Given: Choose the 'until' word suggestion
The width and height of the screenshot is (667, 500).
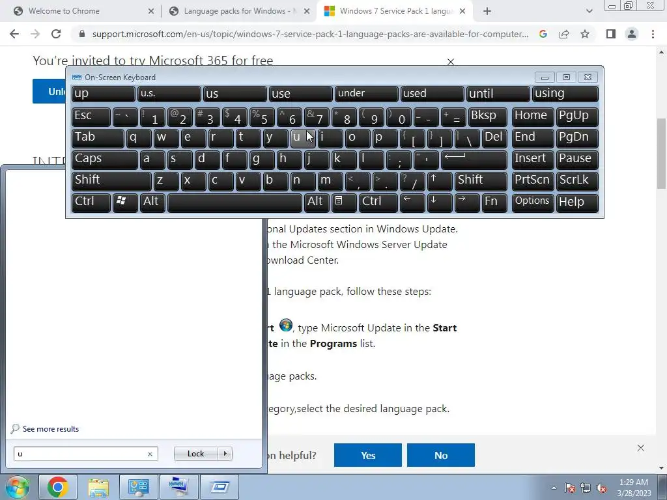Looking at the screenshot, I should [x=498, y=94].
